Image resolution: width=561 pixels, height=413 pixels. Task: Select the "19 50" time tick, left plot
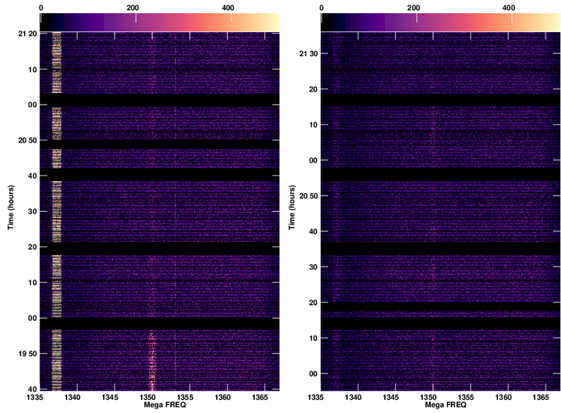[26, 353]
